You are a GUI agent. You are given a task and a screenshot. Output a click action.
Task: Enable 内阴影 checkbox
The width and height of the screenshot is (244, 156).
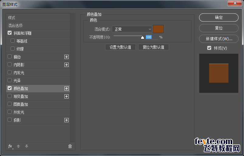[9, 64]
